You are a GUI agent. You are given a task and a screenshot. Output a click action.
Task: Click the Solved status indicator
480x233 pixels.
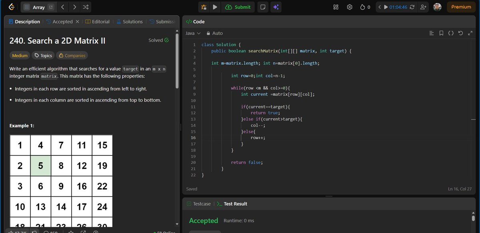click(158, 40)
